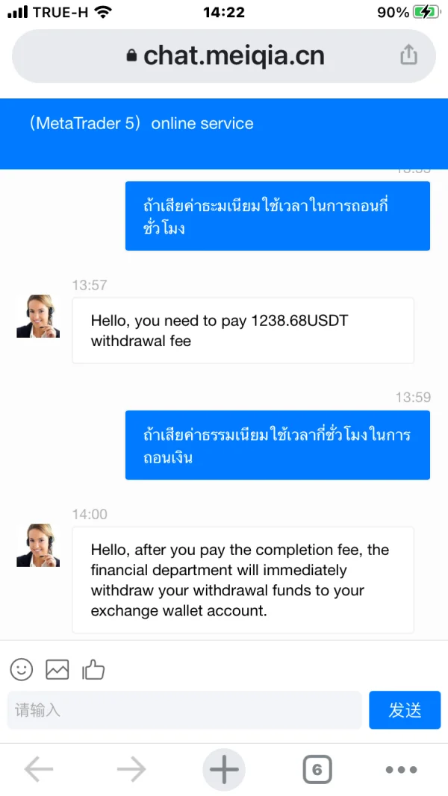
Task: Open the browser three-dots menu
Action: [401, 769]
